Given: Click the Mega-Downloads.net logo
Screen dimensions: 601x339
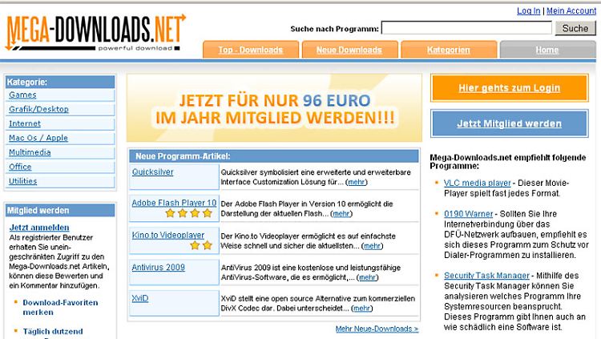Looking at the screenshot, I should click(x=95, y=34).
